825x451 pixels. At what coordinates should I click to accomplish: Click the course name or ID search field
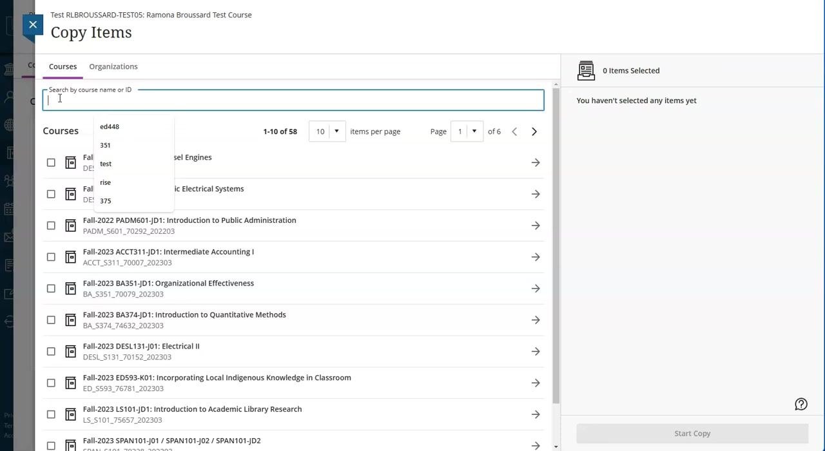tap(293, 100)
